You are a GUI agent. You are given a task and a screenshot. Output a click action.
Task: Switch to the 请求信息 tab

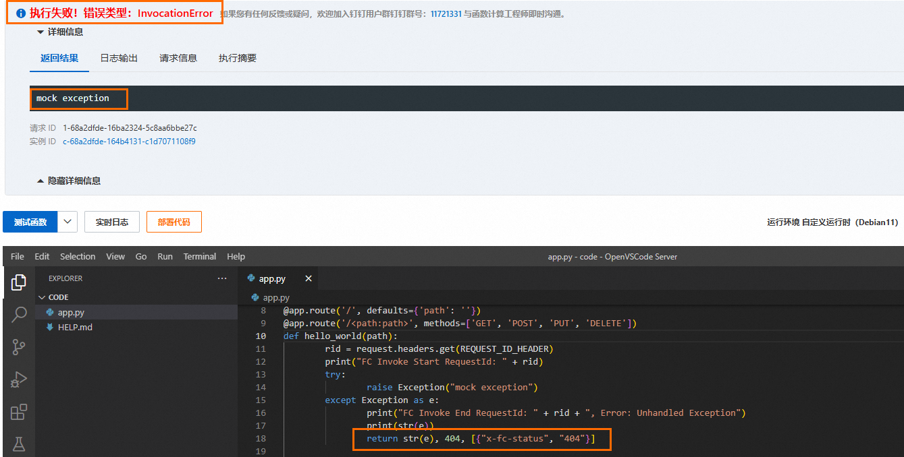pyautogui.click(x=178, y=58)
